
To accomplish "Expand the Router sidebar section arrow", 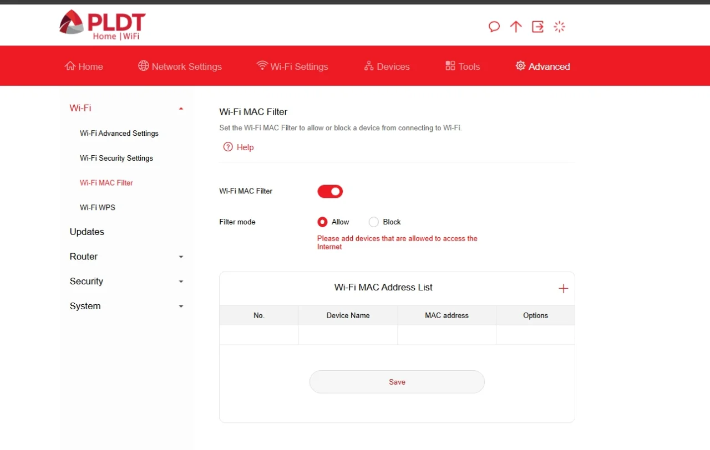I will click(181, 257).
